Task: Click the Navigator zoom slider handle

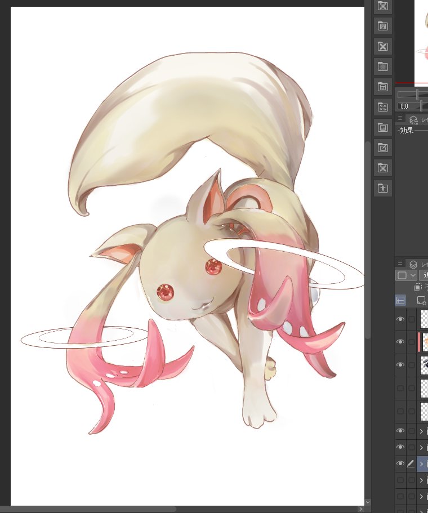Action: [417, 95]
